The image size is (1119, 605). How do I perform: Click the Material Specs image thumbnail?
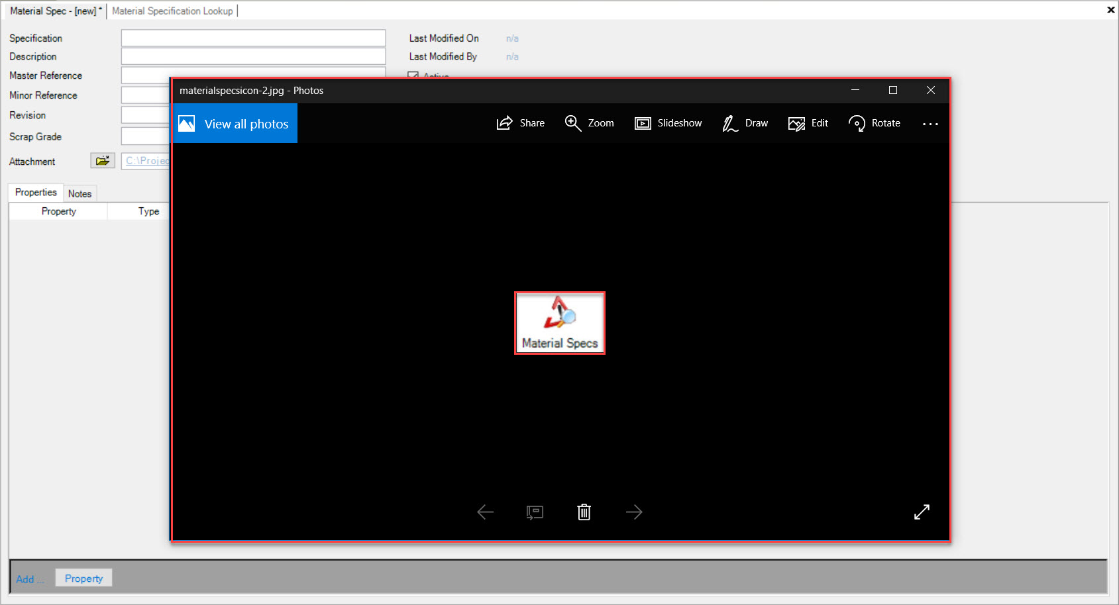560,323
